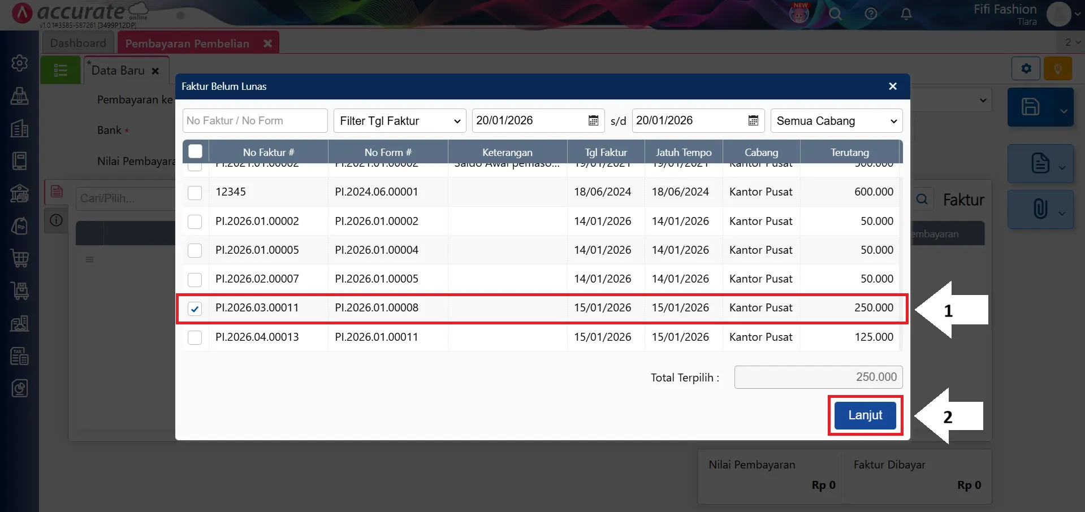This screenshot has width=1085, height=512.
Task: Click the green list view icon
Action: pos(60,71)
